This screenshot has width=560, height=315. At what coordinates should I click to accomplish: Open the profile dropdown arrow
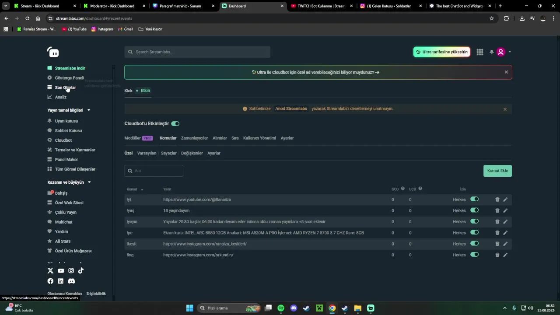click(x=510, y=52)
